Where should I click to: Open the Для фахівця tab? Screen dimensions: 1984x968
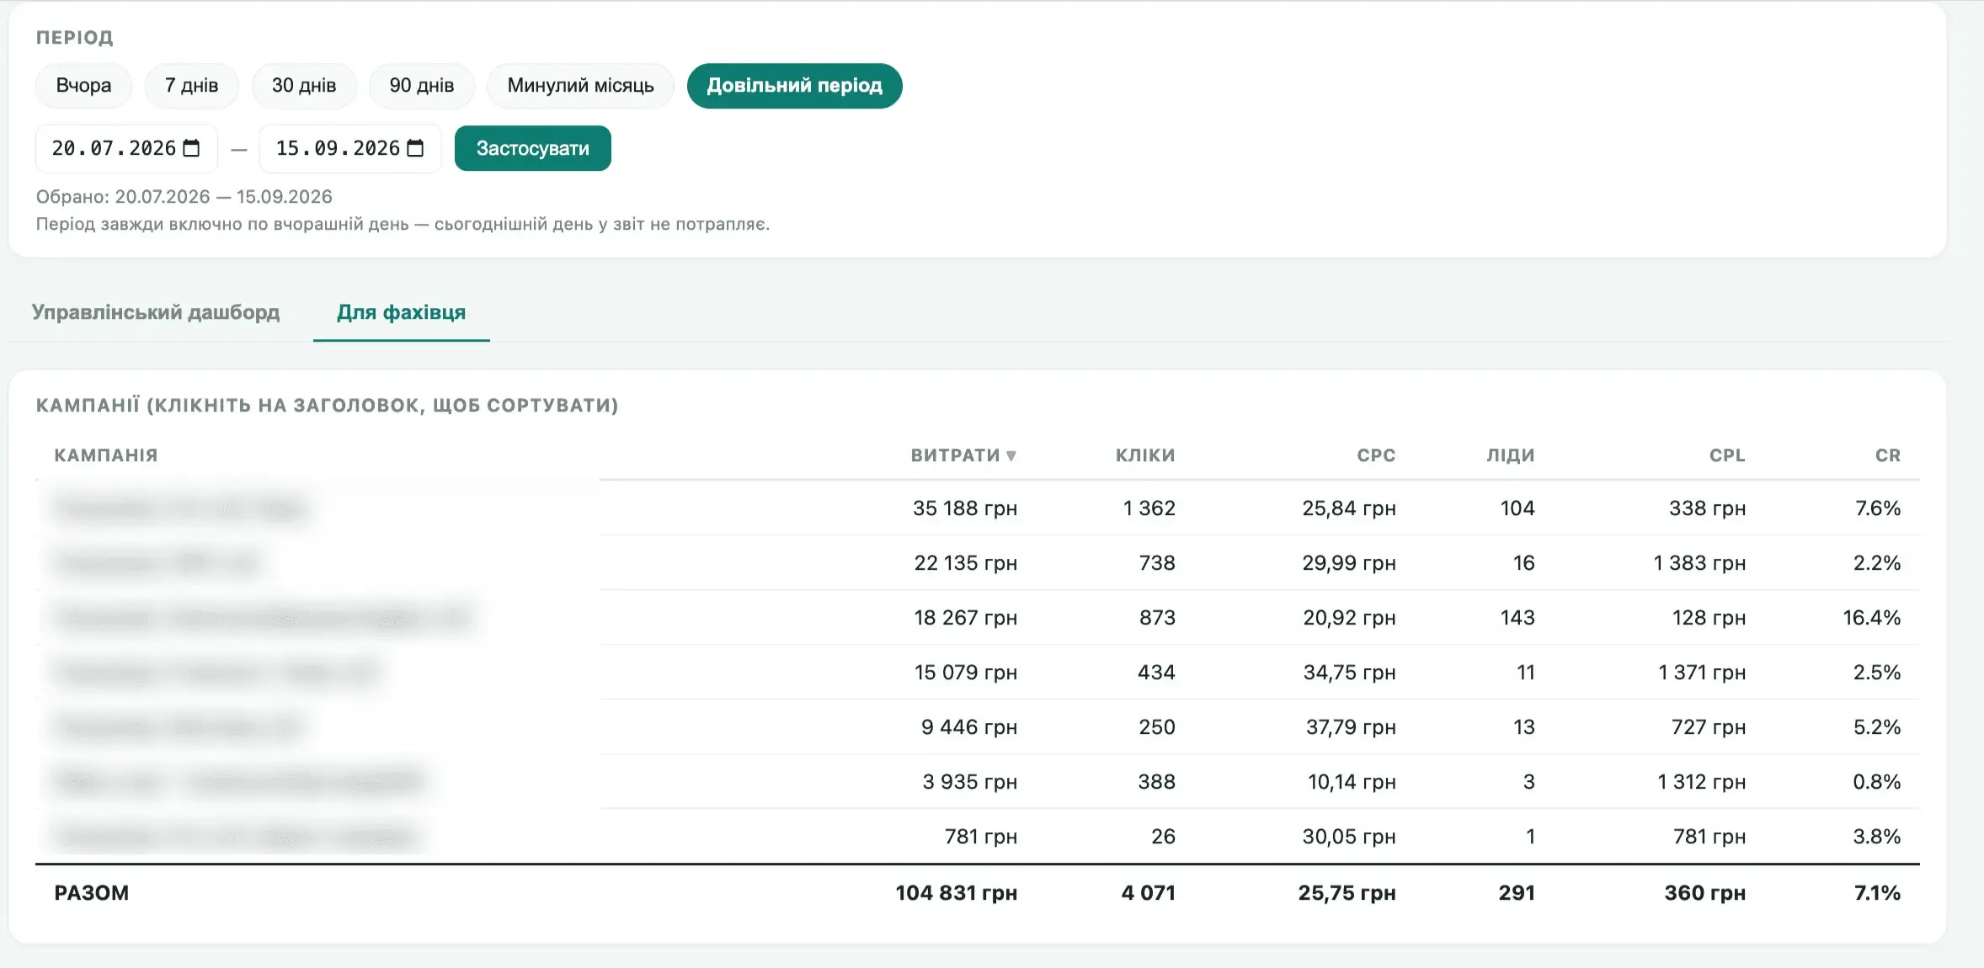coord(401,312)
